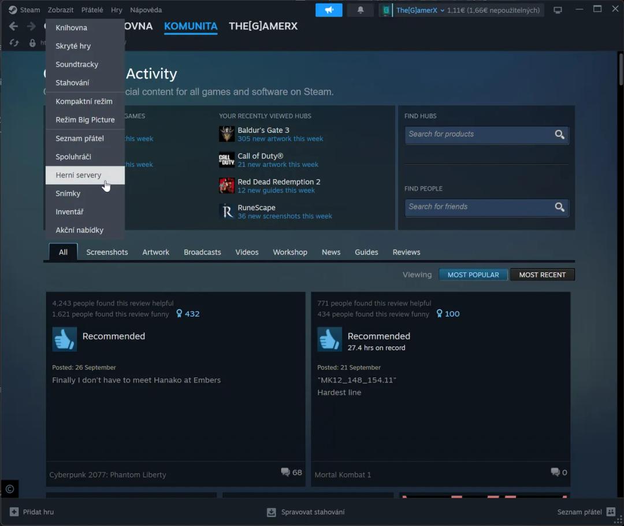The width and height of the screenshot is (624, 526).
Task: Open the notifications bell icon
Action: coord(360,10)
